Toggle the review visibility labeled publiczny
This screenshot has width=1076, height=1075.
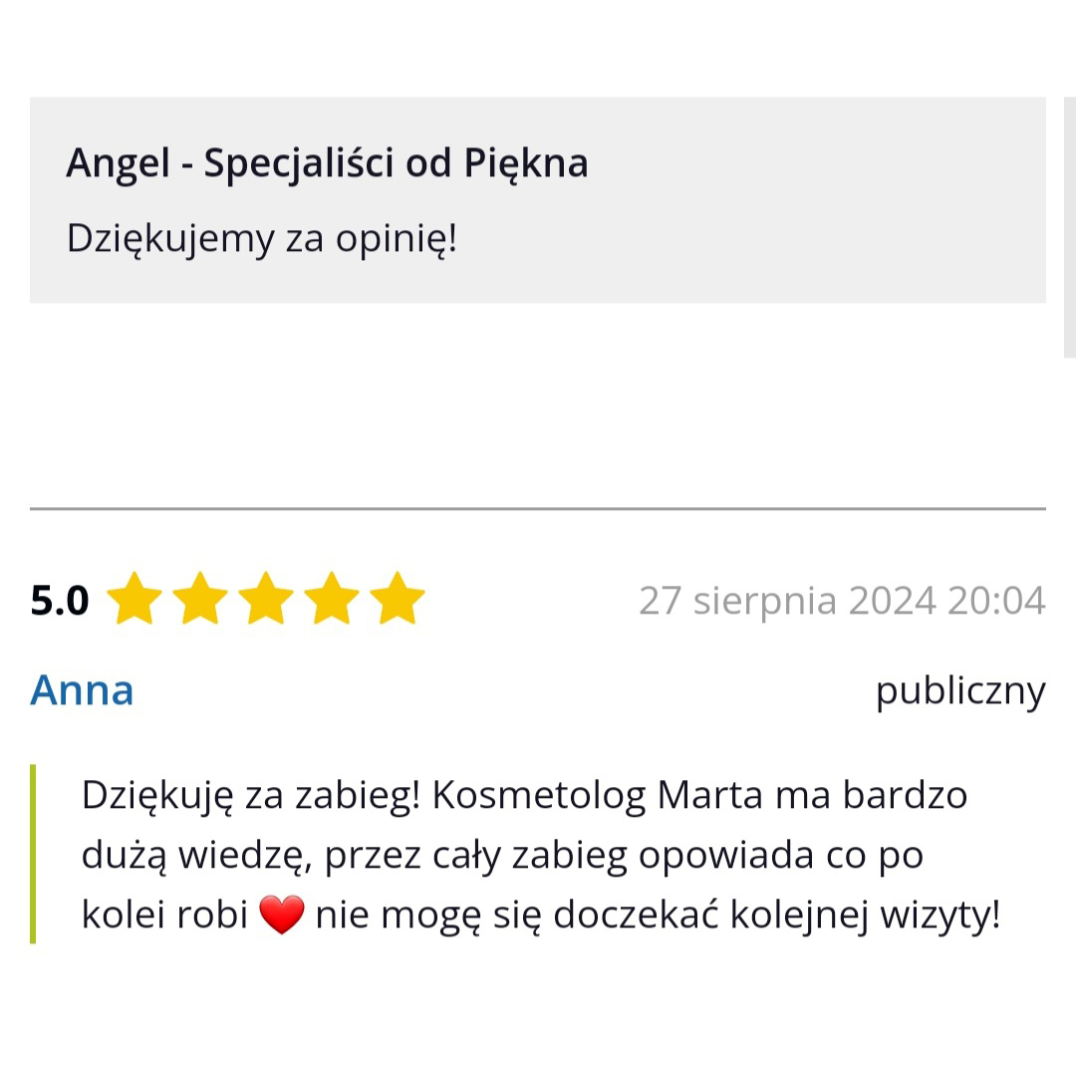(x=959, y=689)
